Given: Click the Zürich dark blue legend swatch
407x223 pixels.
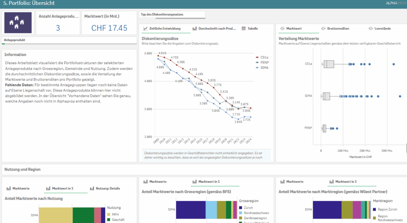Looking at the screenshot, I should click(x=241, y=208).
